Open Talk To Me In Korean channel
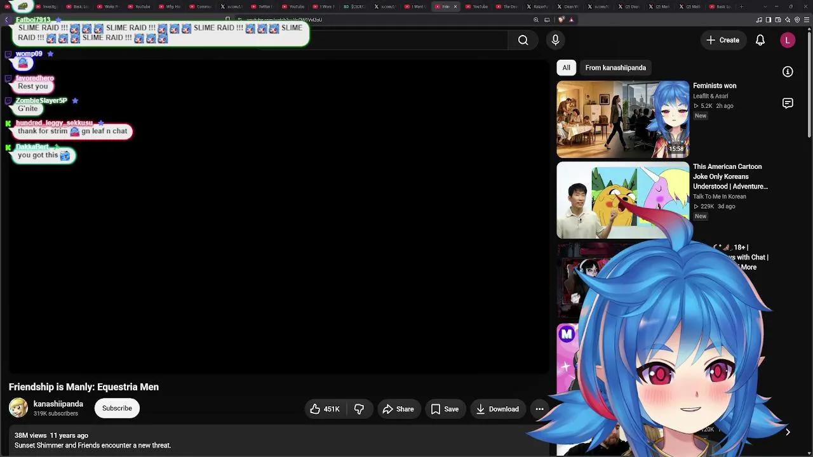The image size is (813, 457). (x=720, y=197)
